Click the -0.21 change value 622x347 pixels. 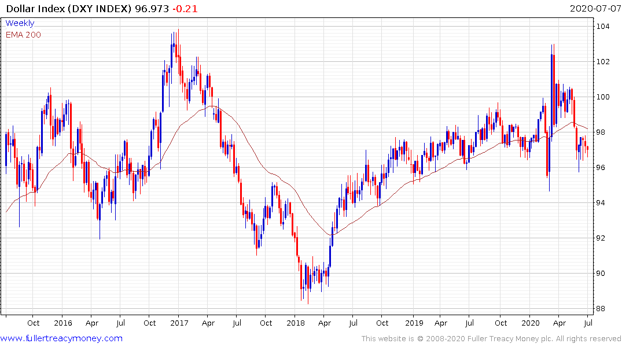click(x=185, y=9)
